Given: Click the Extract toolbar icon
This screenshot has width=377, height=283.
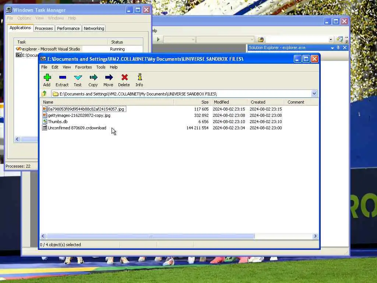Looking at the screenshot, I should coord(63,77).
